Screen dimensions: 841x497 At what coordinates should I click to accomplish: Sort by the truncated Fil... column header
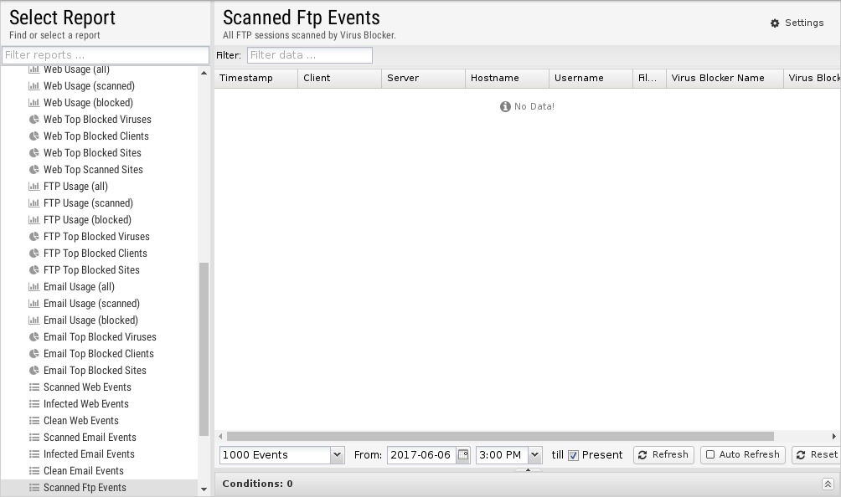click(x=649, y=78)
